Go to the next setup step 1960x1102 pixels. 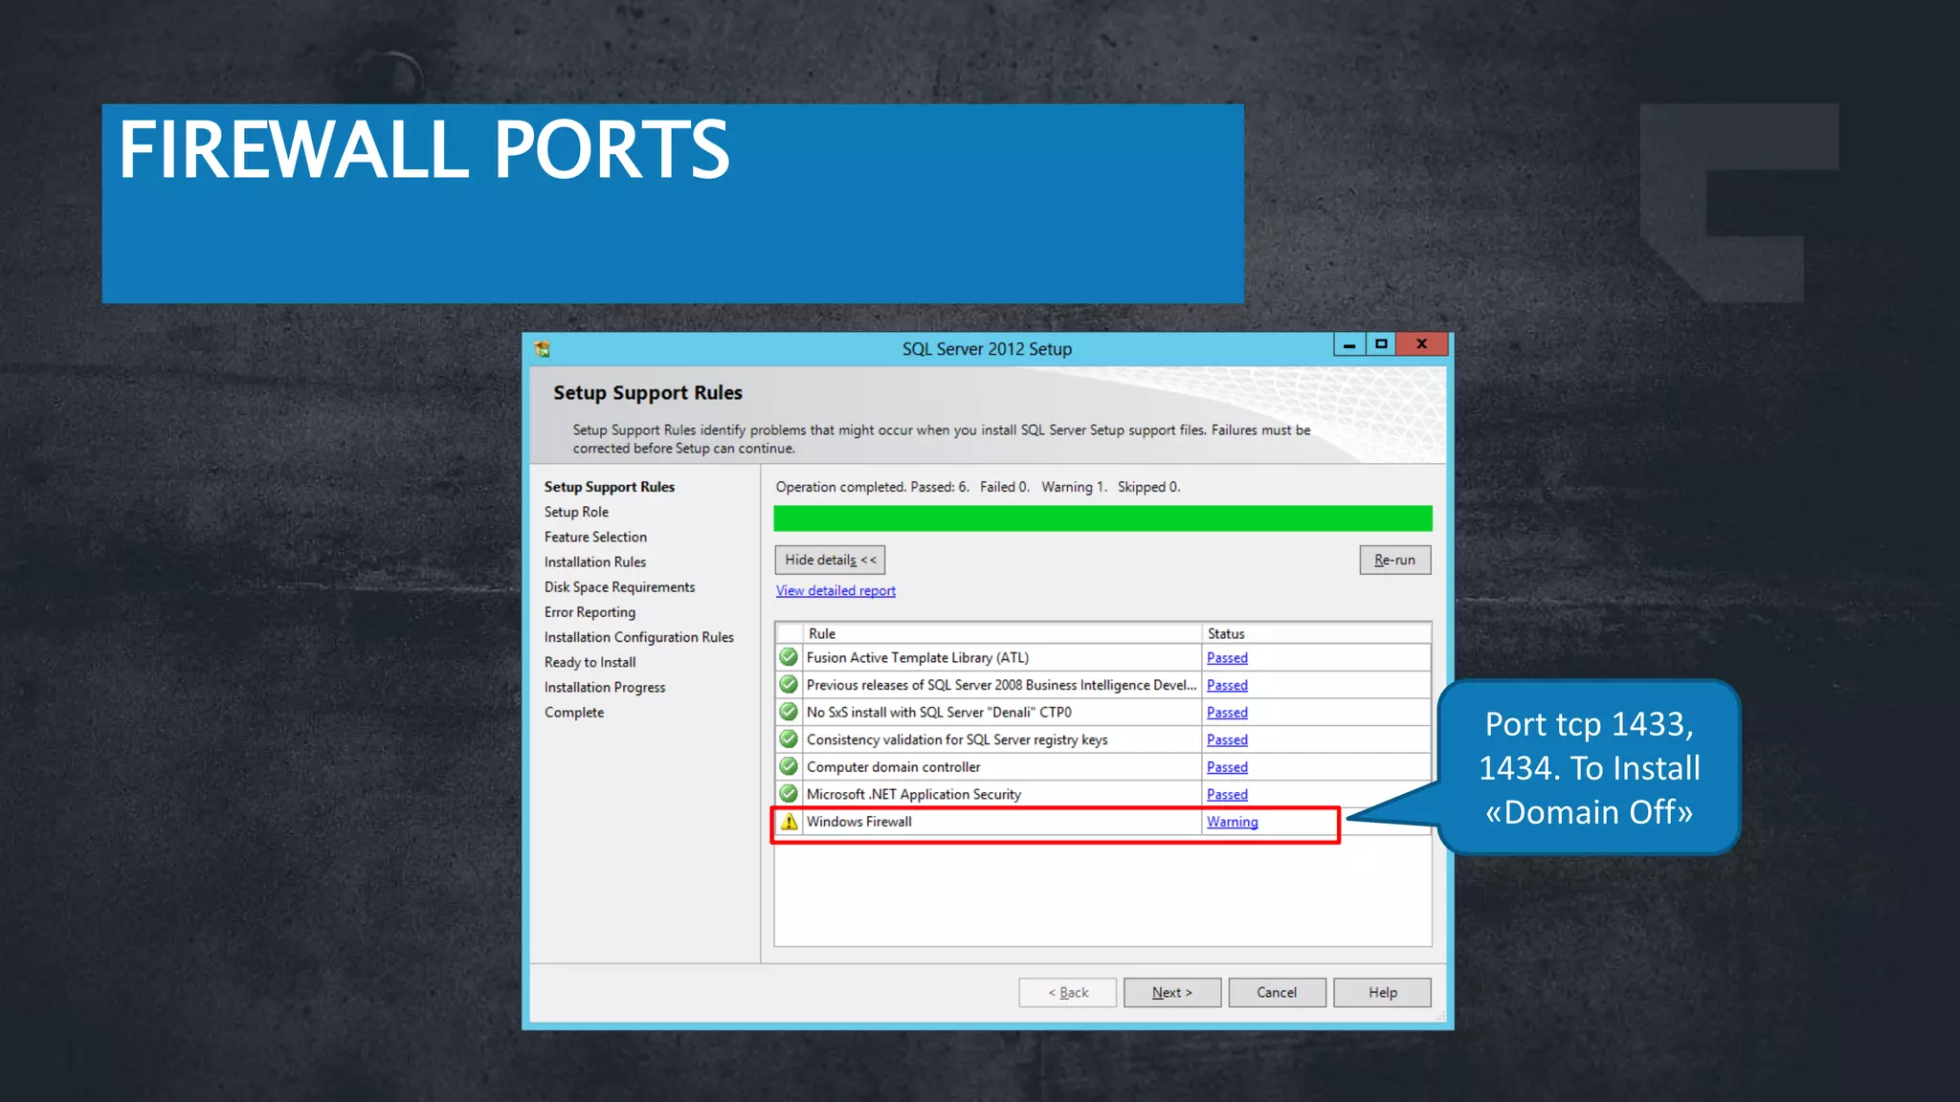coord(1172,993)
